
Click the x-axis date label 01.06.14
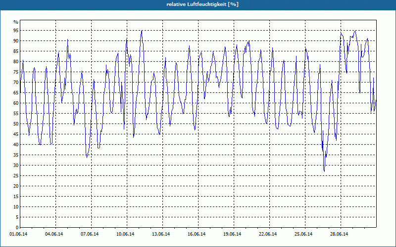pos(18,234)
